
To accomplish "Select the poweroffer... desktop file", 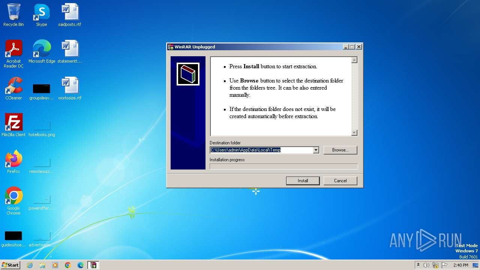I will coord(42,202).
